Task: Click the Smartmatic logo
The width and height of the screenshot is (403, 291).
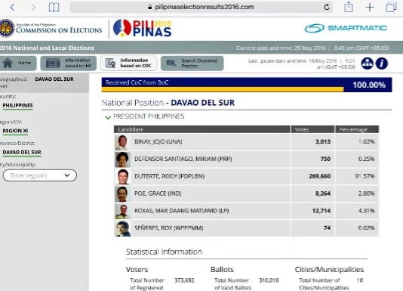Action: point(346,28)
